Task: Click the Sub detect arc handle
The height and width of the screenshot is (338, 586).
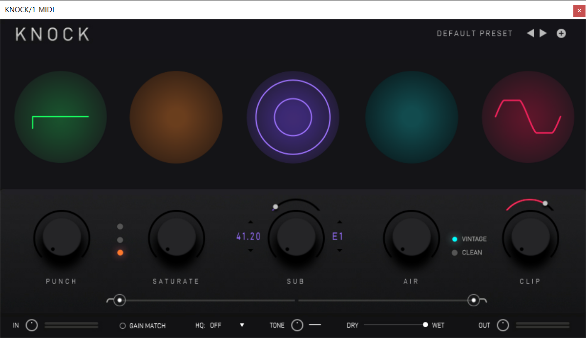Action: (275, 207)
